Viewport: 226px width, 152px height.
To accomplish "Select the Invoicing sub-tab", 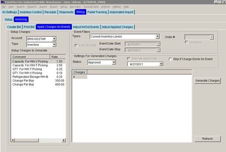I will 21,19.
